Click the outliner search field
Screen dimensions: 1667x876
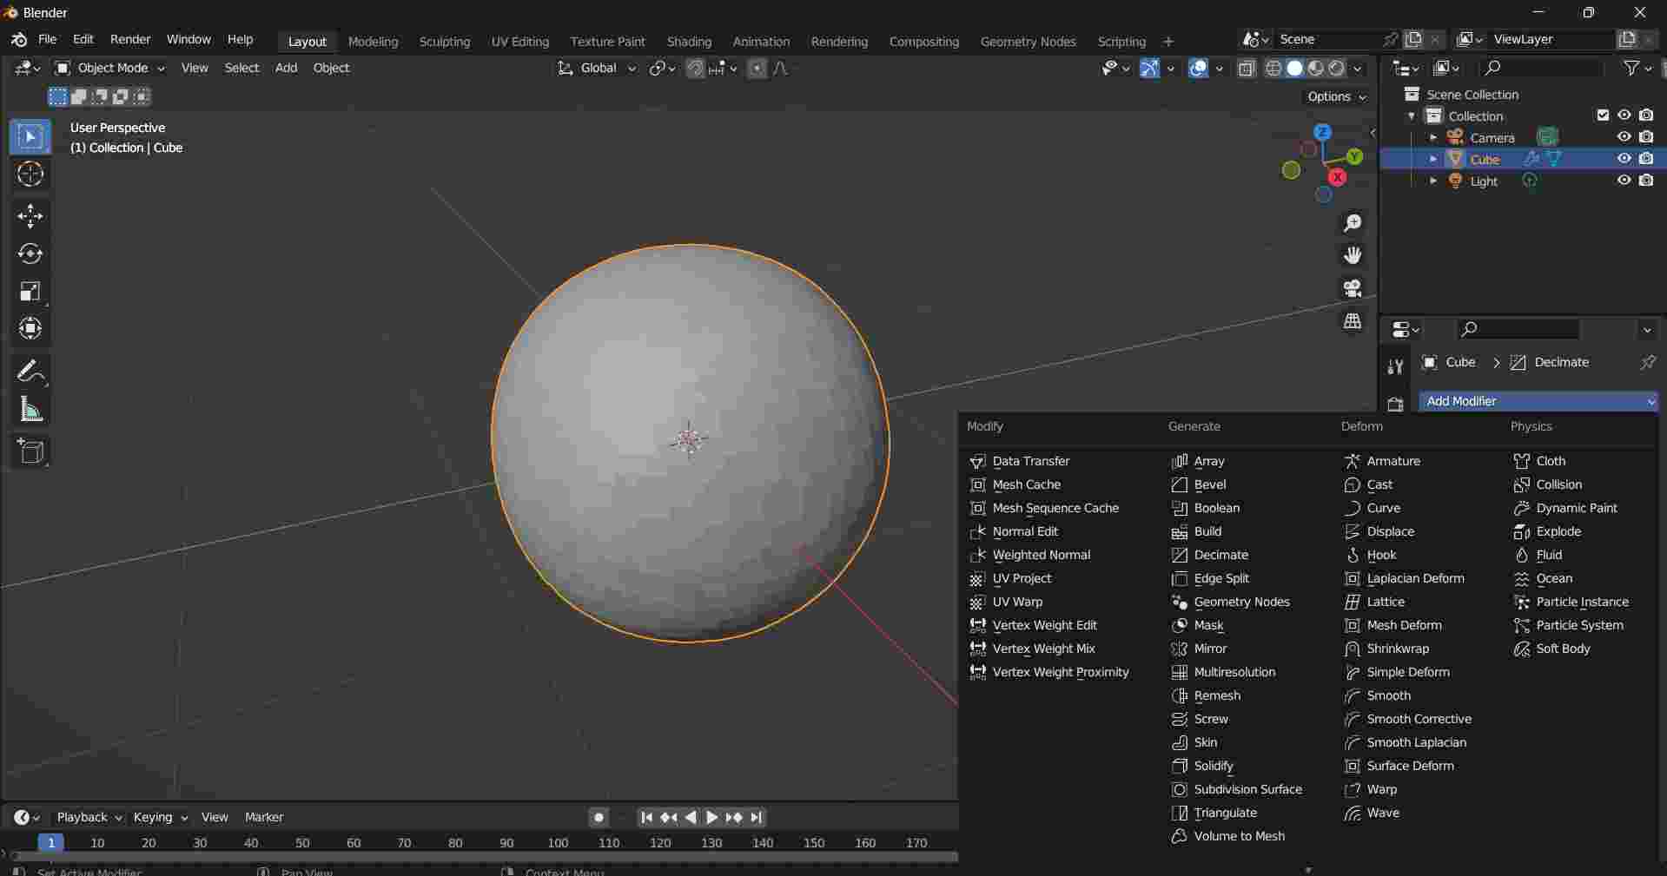click(x=1541, y=68)
